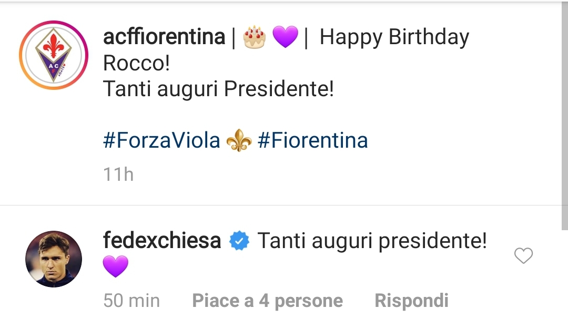Click the Happy Birthday caption text

(x=394, y=37)
